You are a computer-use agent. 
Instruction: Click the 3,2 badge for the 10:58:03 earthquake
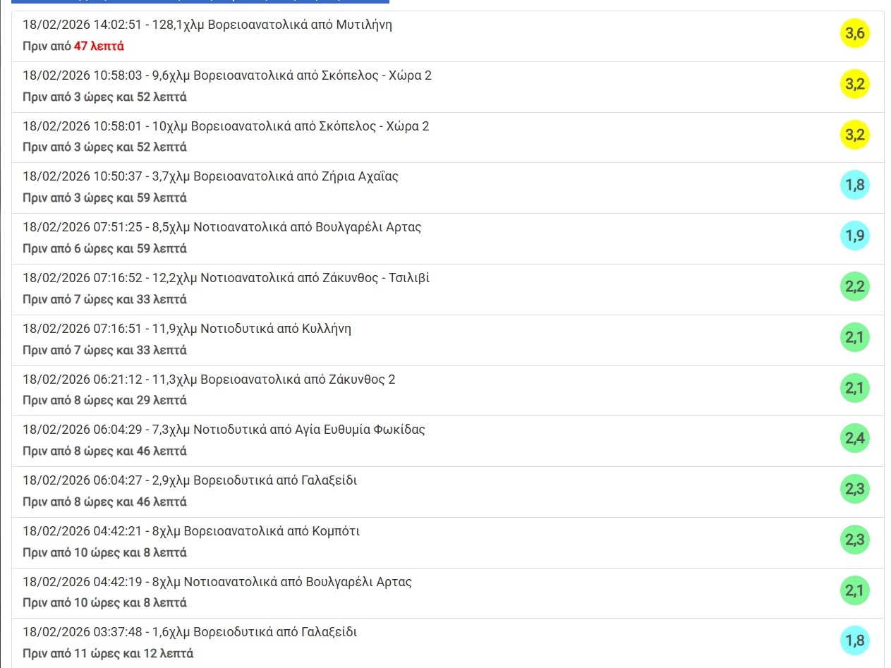(854, 85)
